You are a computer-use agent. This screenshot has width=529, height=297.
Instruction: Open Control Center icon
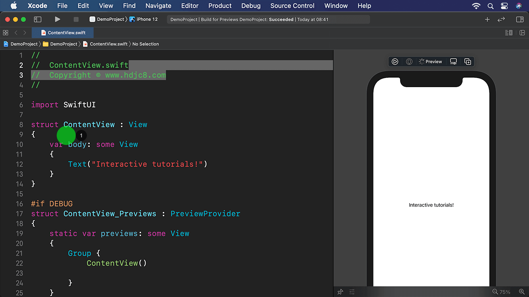point(504,6)
